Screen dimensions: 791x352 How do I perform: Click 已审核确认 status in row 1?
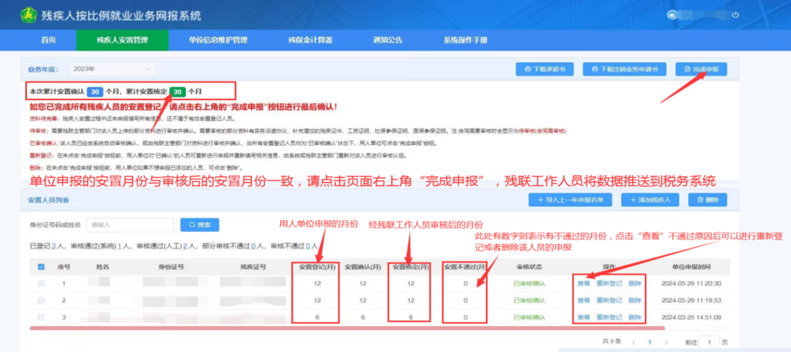(x=530, y=283)
